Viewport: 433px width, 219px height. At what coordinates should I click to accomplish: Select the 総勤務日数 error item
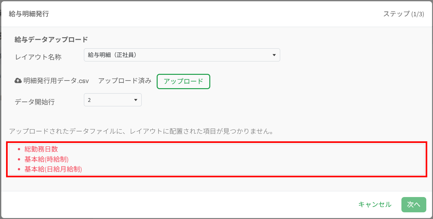(x=41, y=149)
